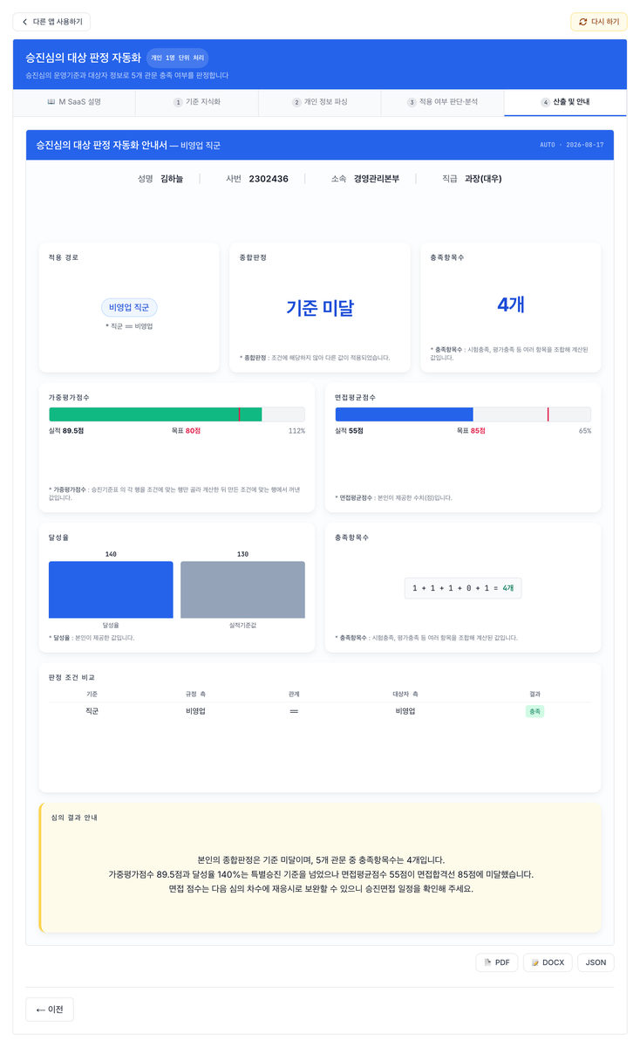Click the book icon on M SaaS 설명 tab

pos(51,102)
